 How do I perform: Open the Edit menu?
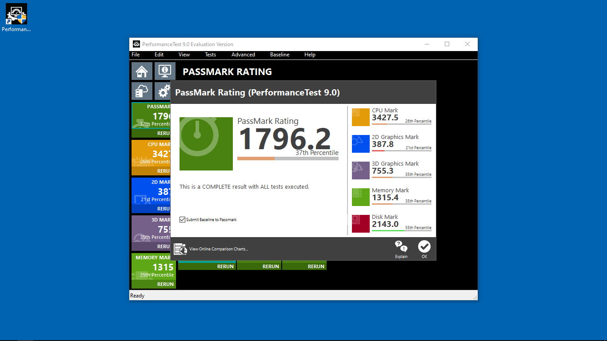159,55
